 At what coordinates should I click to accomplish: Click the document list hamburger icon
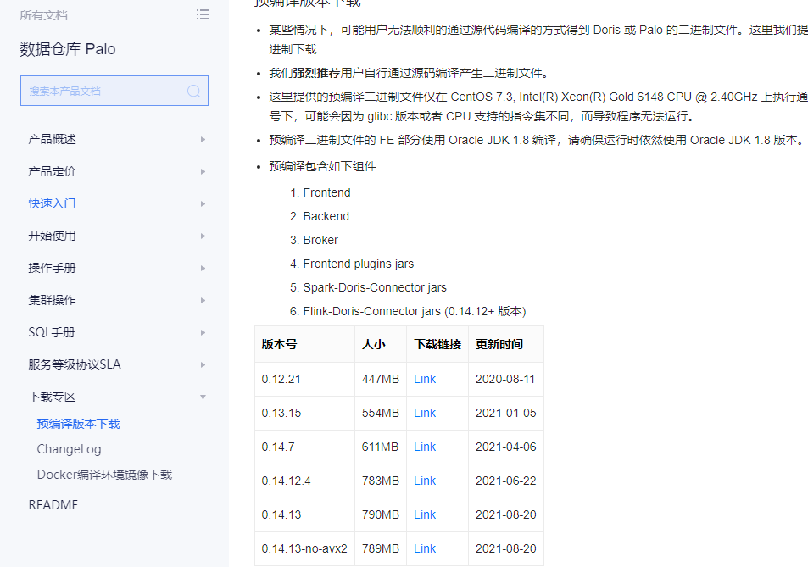[202, 14]
